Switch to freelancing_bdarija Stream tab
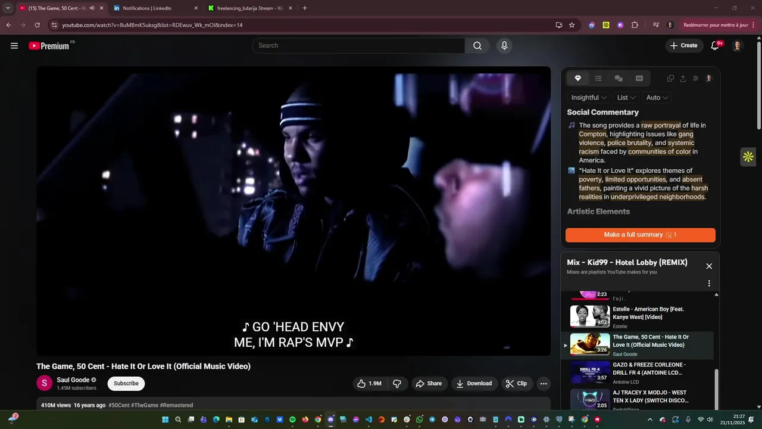 coord(250,8)
